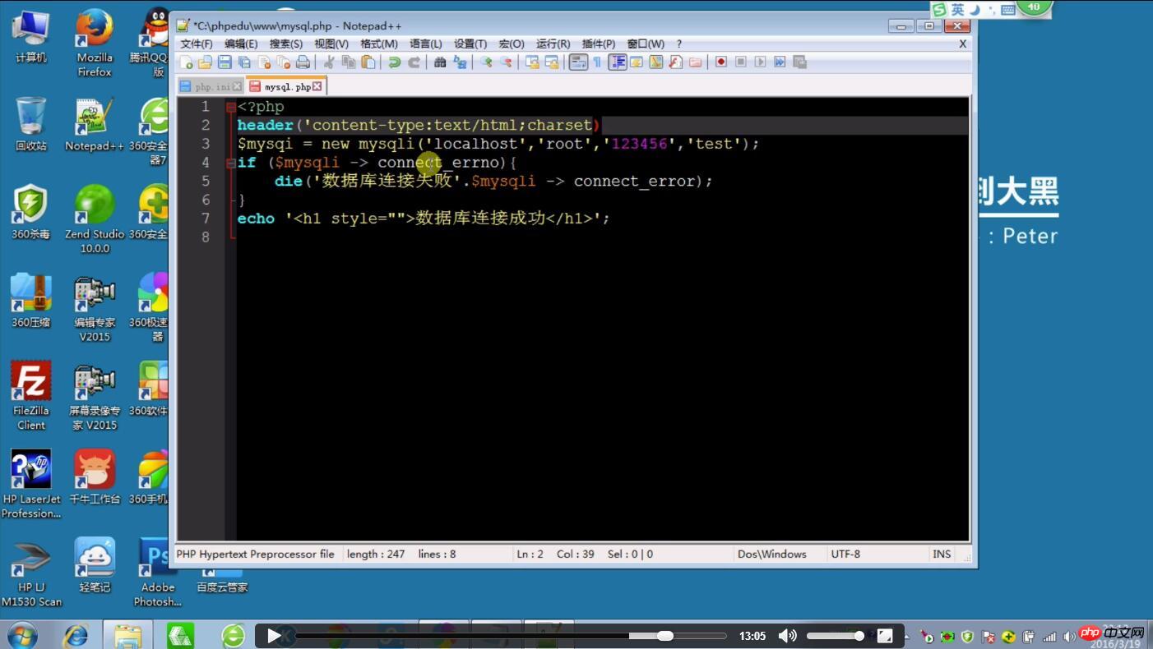
Task: Open the 搜索(S) menu
Action: tap(286, 44)
